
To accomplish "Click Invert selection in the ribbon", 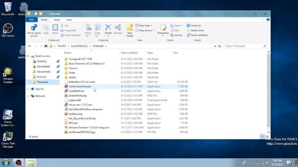I will click(x=197, y=35).
